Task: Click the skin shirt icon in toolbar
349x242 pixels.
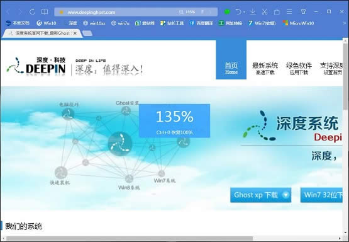Action: (x=303, y=11)
